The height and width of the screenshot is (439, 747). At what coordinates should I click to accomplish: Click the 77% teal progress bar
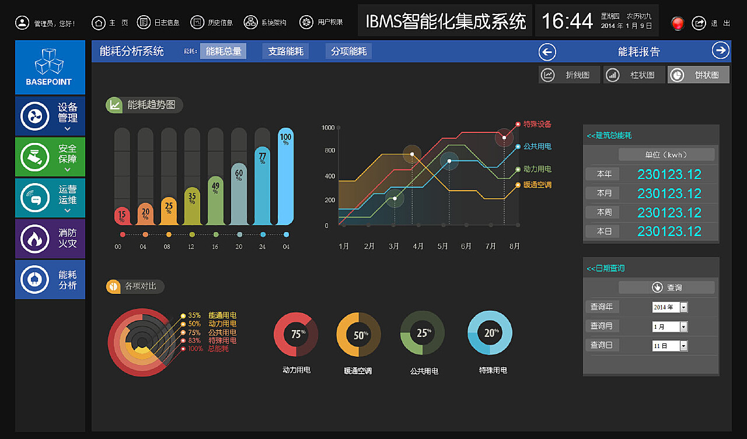(x=263, y=186)
